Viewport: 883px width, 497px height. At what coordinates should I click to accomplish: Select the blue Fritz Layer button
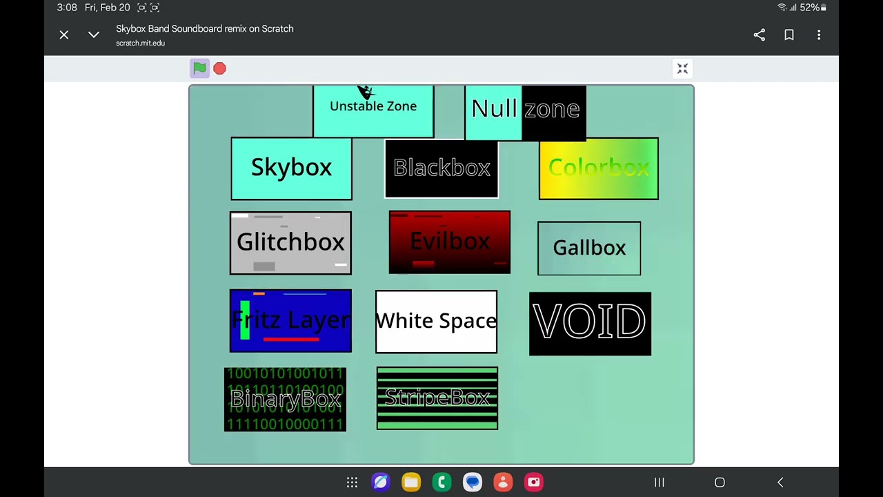(x=290, y=321)
